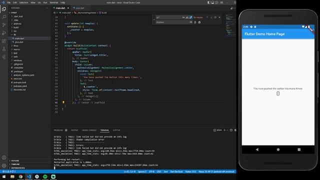Split the terminal panel
320x180 pixels.
(x=231, y=130)
